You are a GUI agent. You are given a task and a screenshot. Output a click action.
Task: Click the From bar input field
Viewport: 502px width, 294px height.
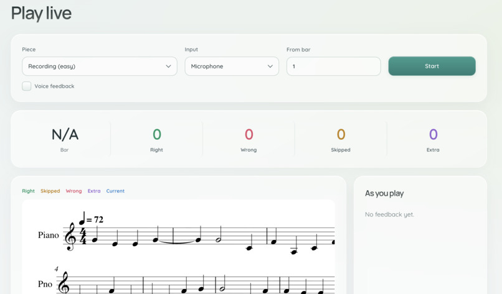point(334,66)
